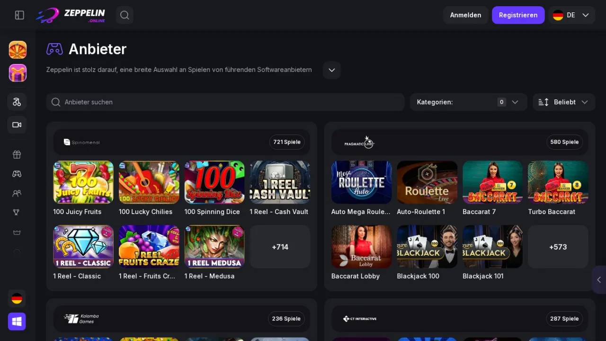Show the +714 more Spinomenal games
606x341 pixels.
[280, 247]
